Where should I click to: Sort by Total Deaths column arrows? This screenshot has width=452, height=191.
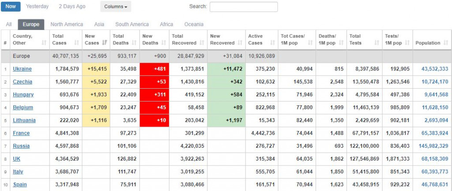(x=133, y=43)
